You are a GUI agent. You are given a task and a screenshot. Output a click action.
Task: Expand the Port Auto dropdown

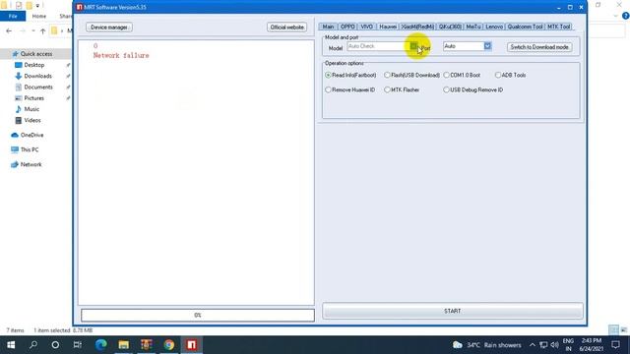coord(487,46)
